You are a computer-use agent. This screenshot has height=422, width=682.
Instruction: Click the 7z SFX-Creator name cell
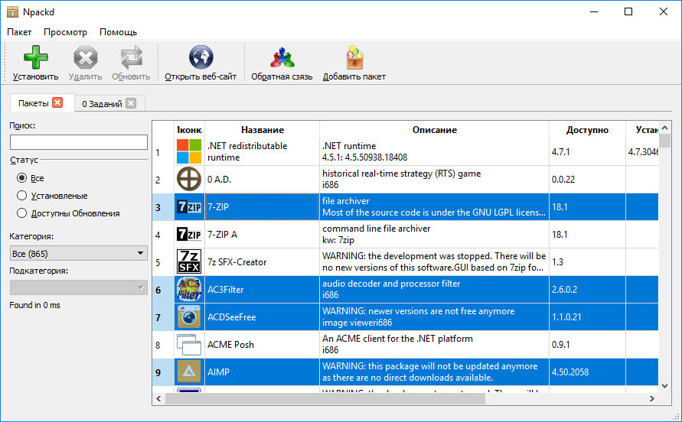(262, 261)
